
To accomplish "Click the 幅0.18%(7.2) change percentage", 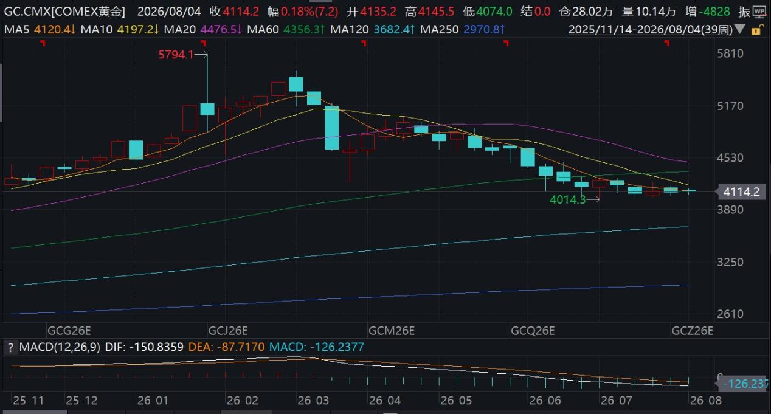I will [x=302, y=12].
